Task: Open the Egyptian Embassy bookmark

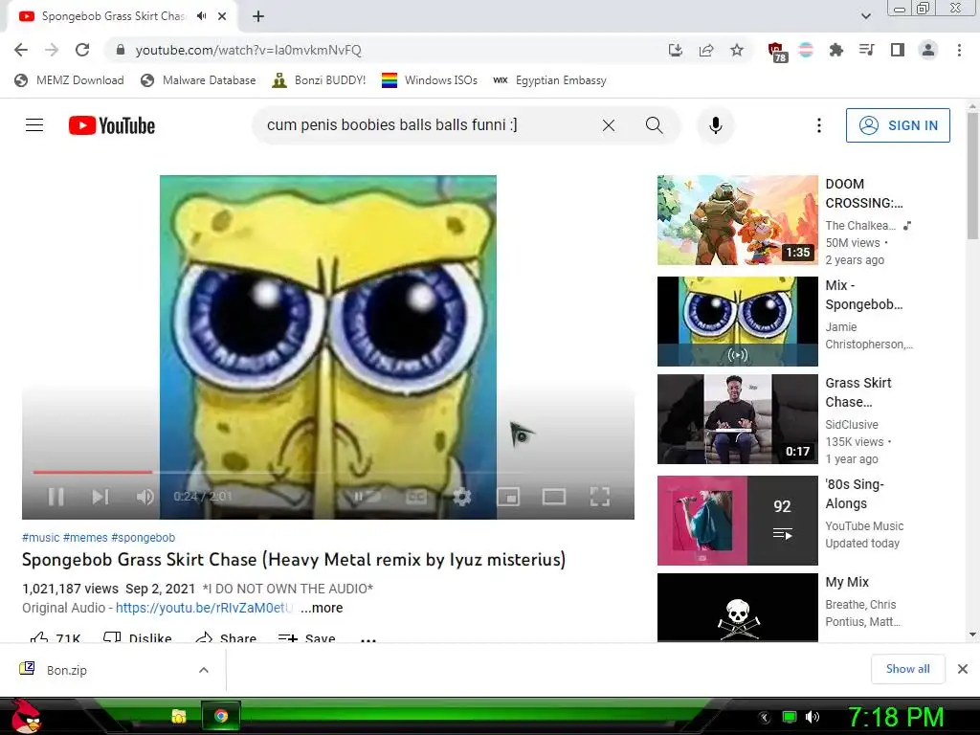Action: pyautogui.click(x=549, y=80)
